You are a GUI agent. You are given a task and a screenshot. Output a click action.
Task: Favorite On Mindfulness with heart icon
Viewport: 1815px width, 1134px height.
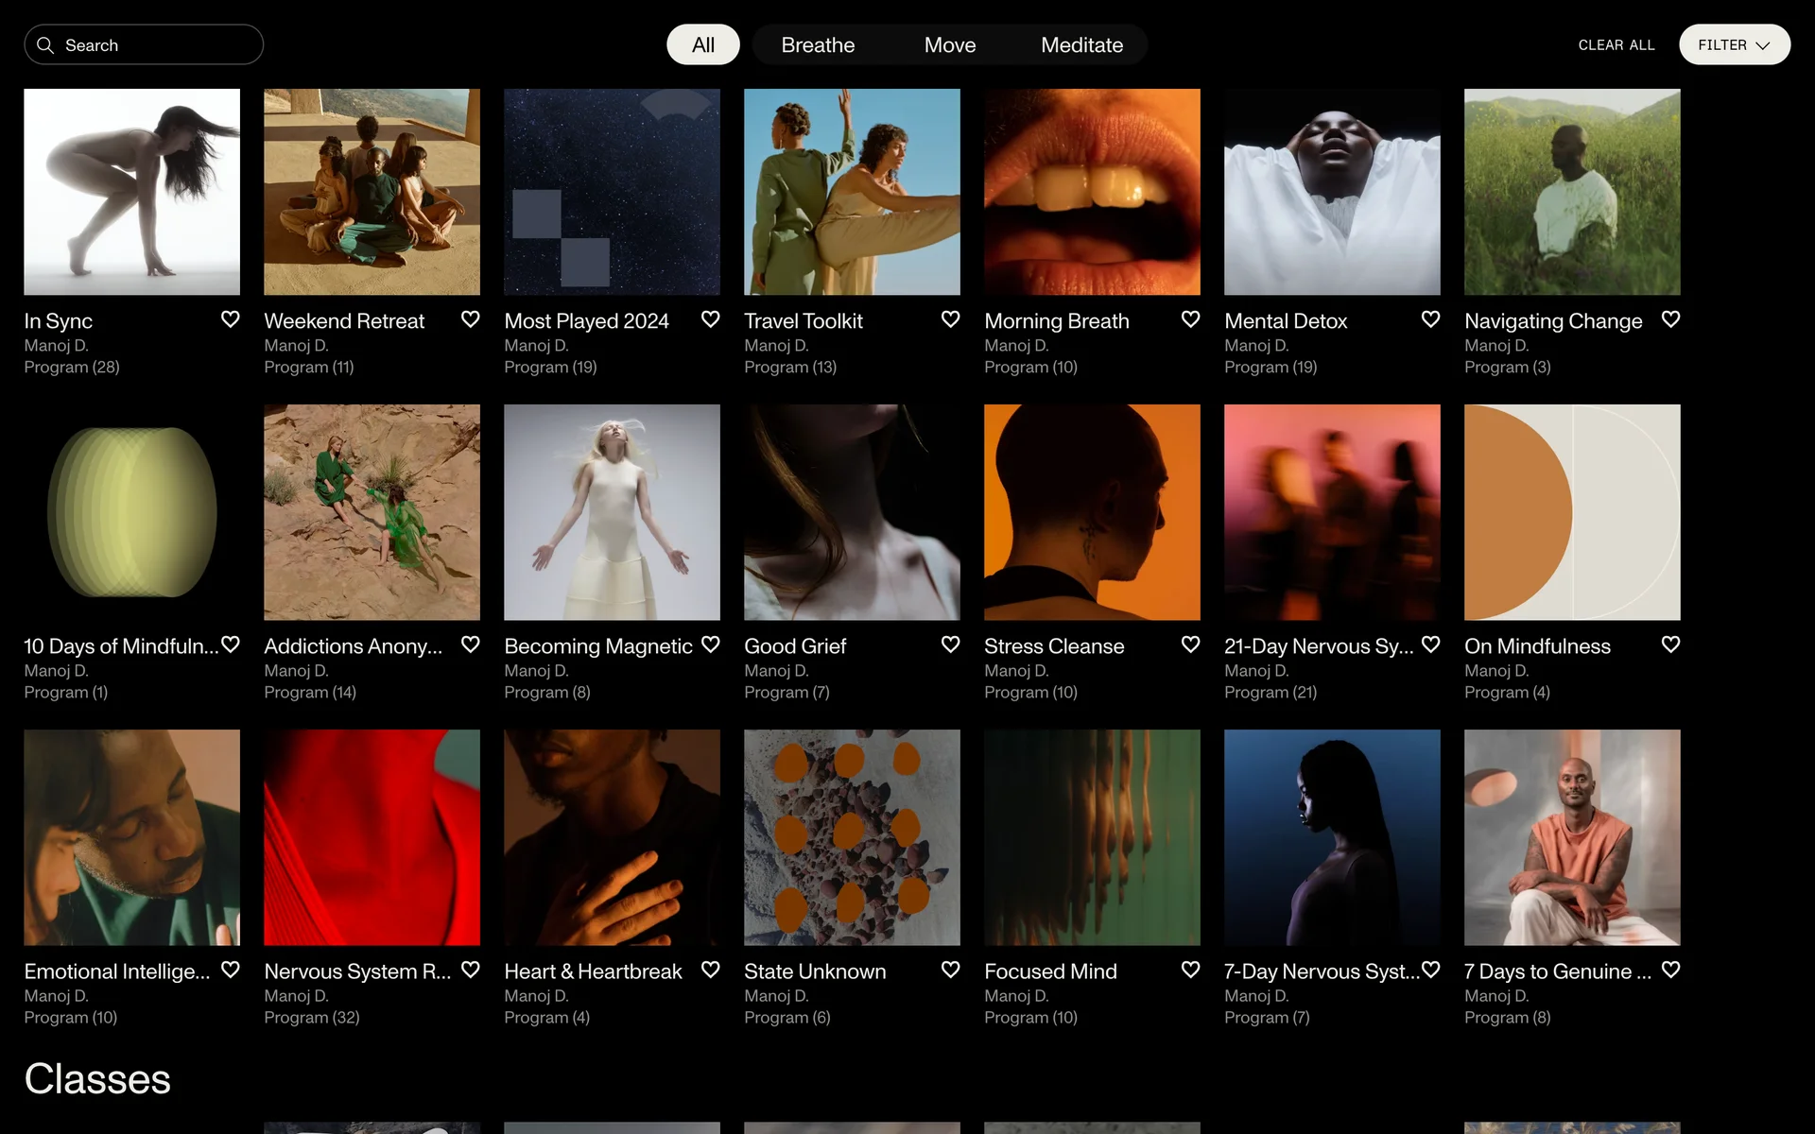1670,644
